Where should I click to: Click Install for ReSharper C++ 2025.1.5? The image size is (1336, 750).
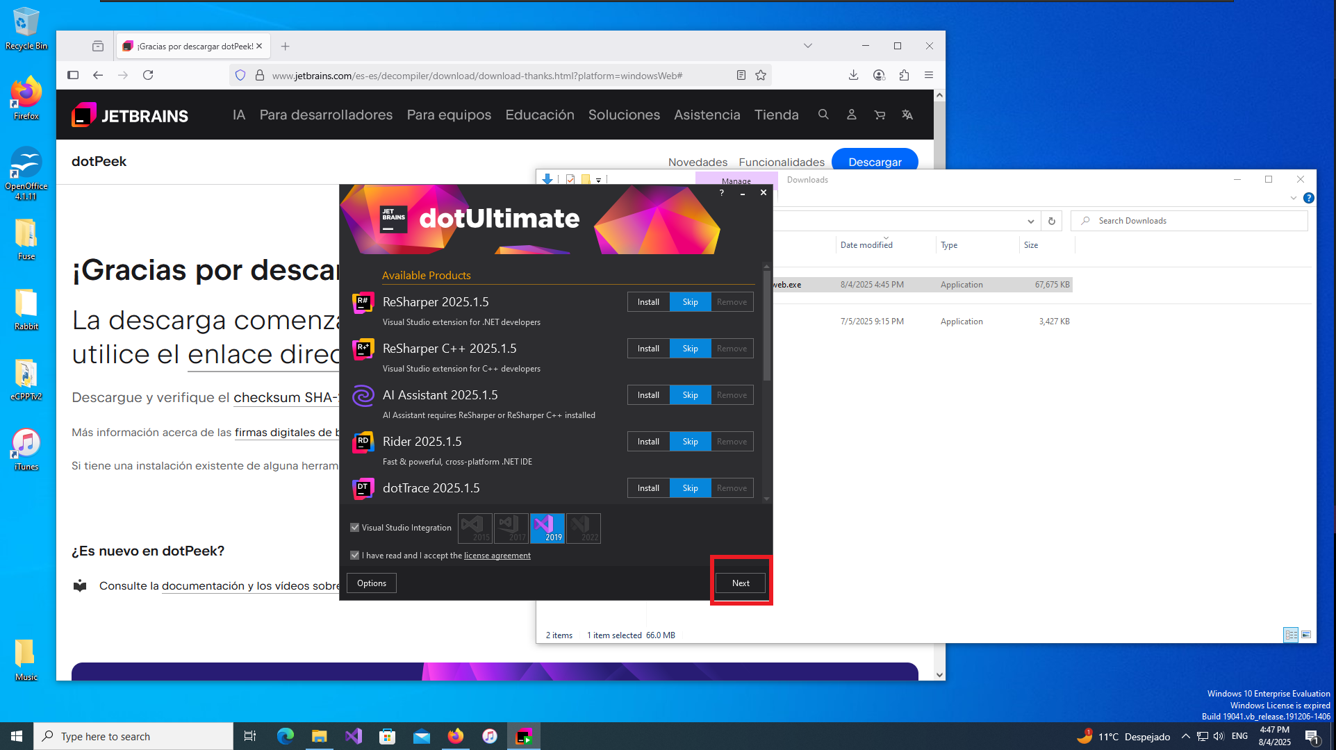(648, 349)
